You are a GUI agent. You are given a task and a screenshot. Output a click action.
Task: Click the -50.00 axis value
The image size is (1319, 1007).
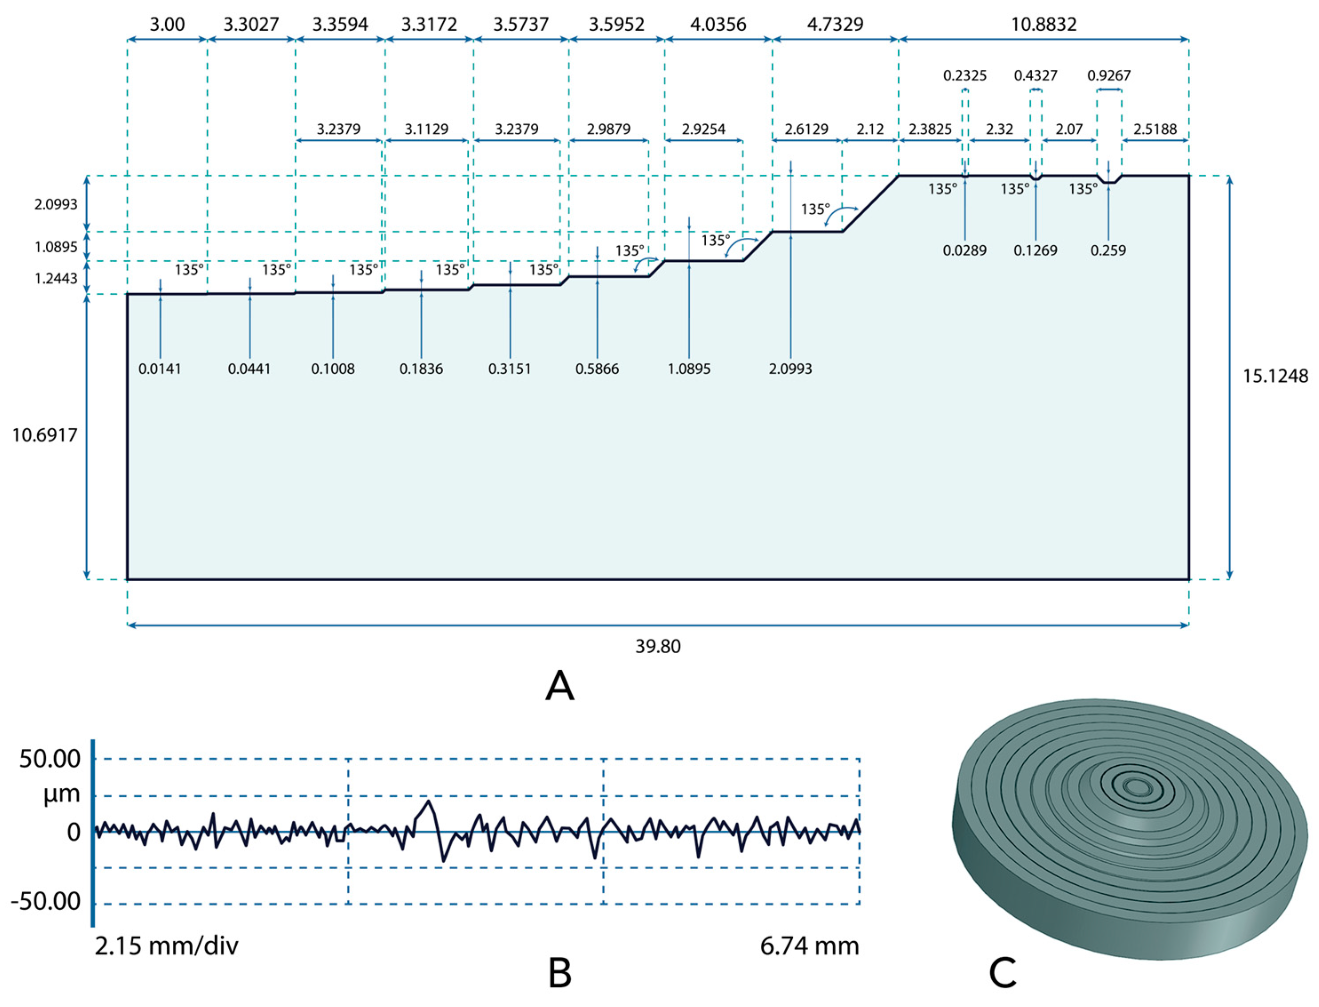pos(46,902)
